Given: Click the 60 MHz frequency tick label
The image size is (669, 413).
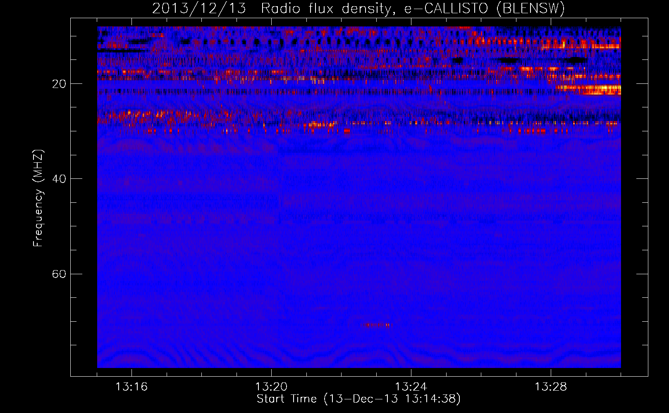Looking at the screenshot, I should [59, 274].
